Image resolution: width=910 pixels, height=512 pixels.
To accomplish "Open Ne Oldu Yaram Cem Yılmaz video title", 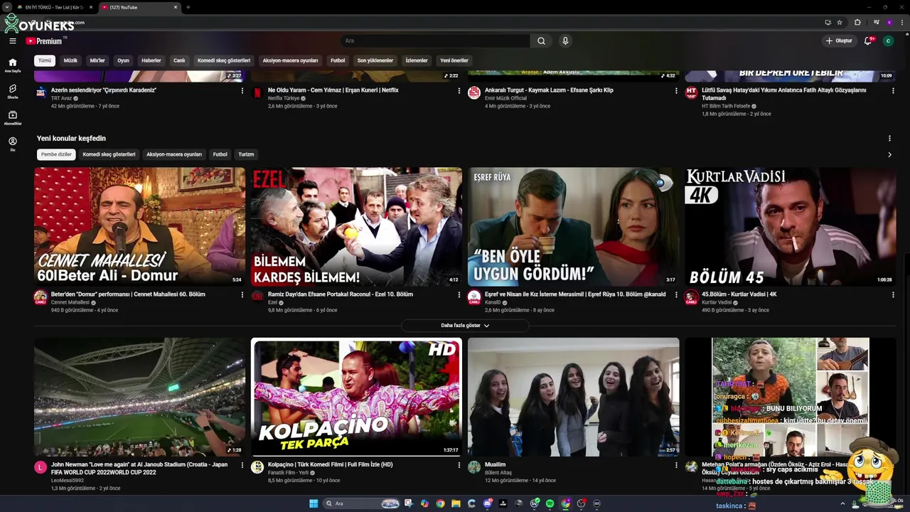I will (333, 90).
